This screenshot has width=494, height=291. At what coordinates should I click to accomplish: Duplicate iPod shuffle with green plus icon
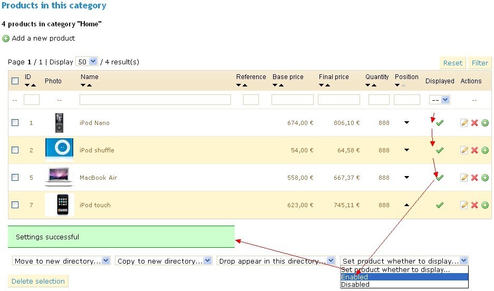[485, 150]
